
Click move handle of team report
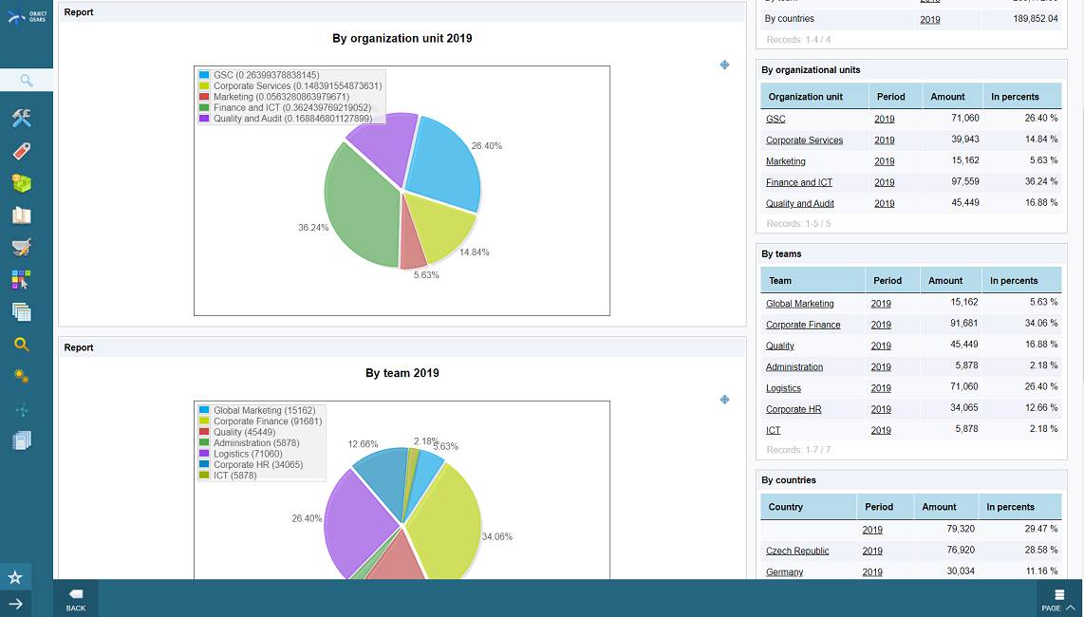click(x=724, y=399)
